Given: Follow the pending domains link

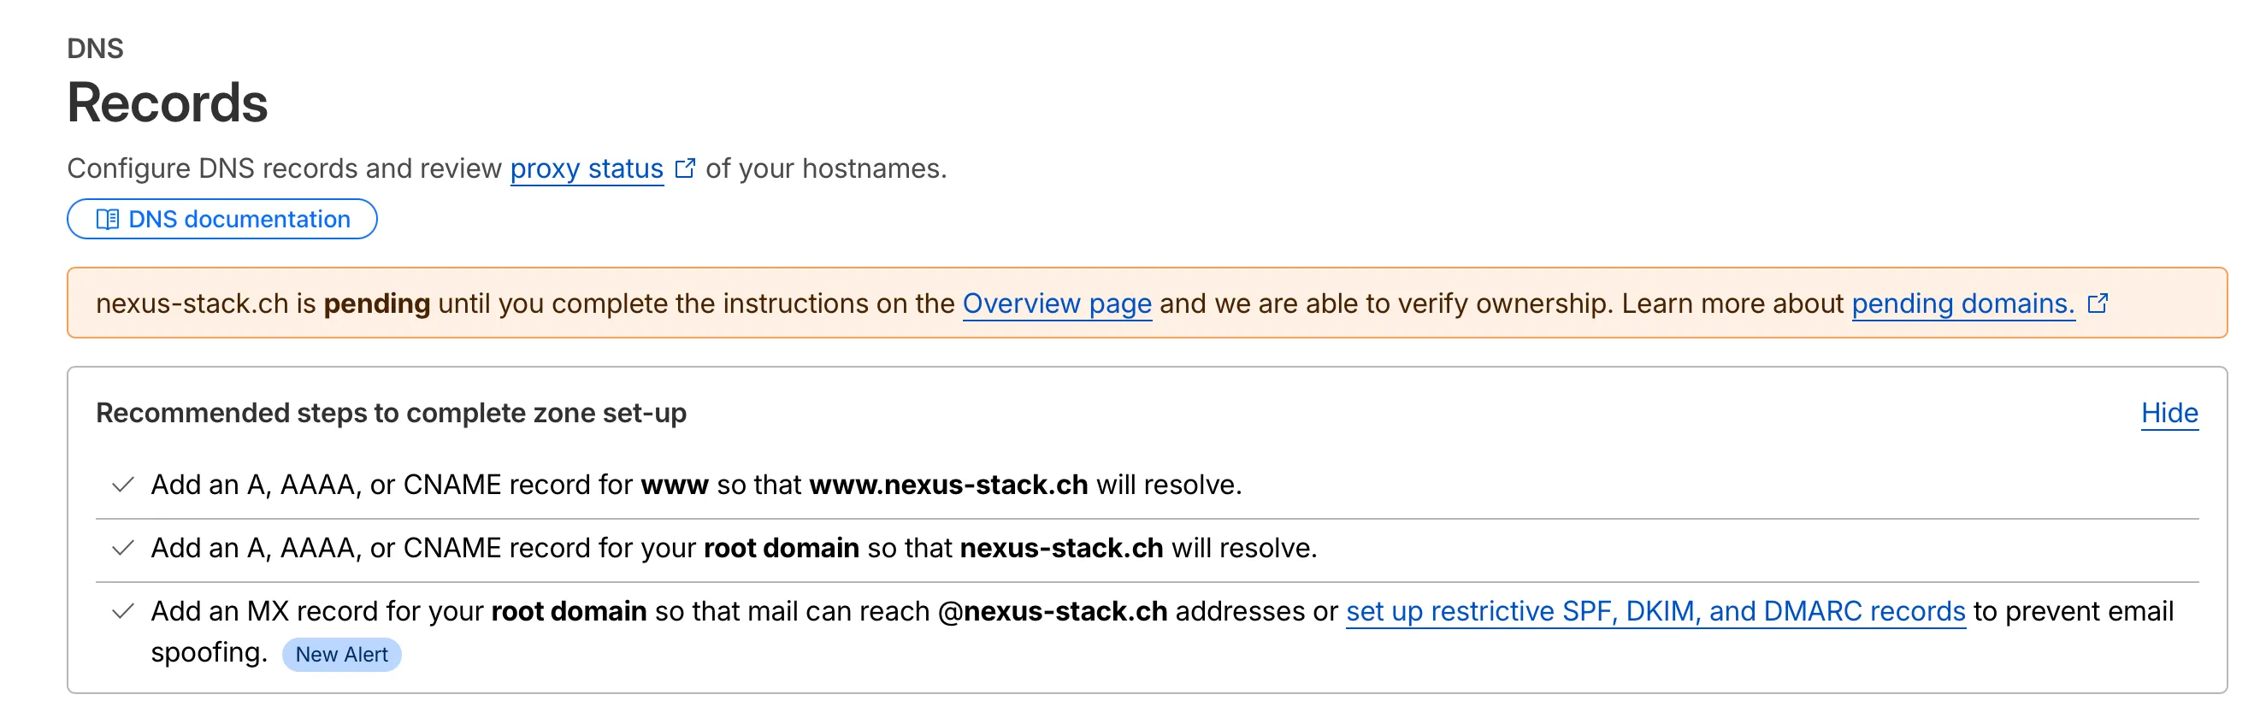Looking at the screenshot, I should tap(1962, 303).
